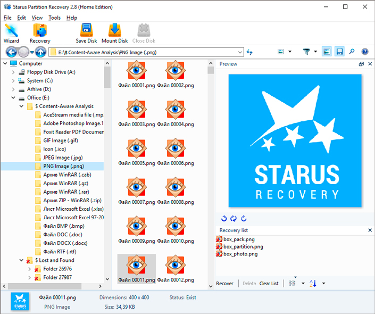This screenshot has width=375, height=314.
Task: Select thumbnail Файл 00006.png
Action: 176,152
